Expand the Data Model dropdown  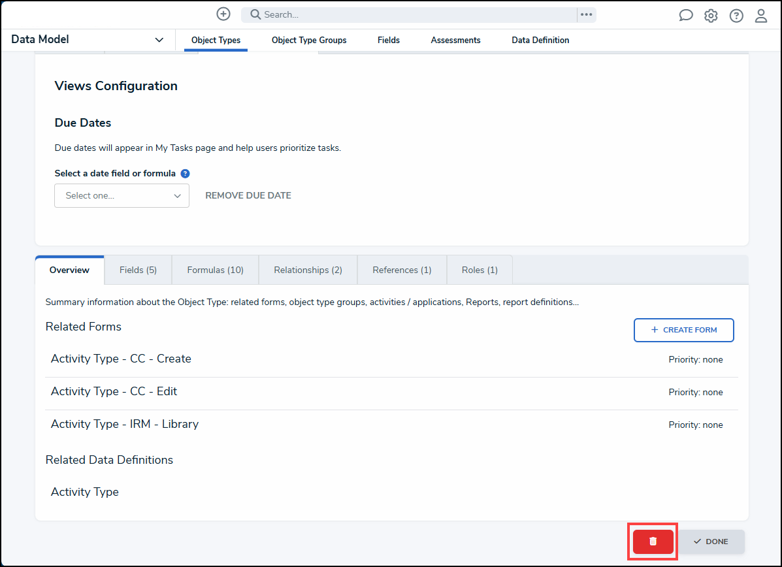159,40
